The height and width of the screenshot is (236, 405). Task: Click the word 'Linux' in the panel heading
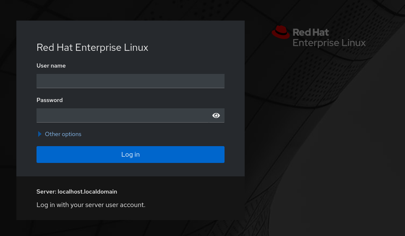click(136, 47)
